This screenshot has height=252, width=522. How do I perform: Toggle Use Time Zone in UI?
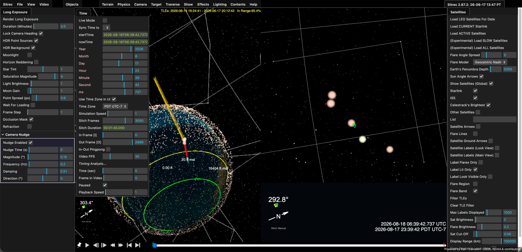pyautogui.click(x=114, y=99)
